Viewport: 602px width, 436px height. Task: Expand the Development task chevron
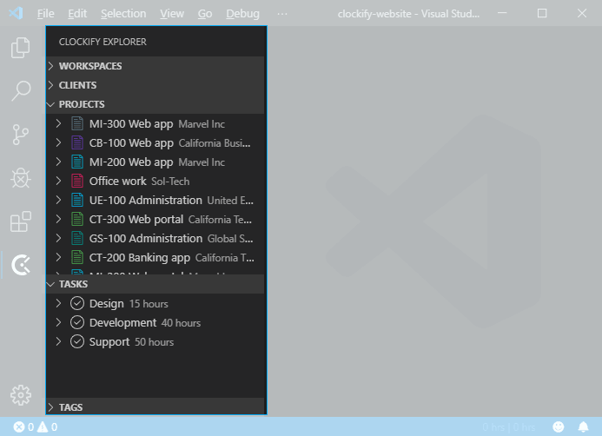(x=58, y=323)
